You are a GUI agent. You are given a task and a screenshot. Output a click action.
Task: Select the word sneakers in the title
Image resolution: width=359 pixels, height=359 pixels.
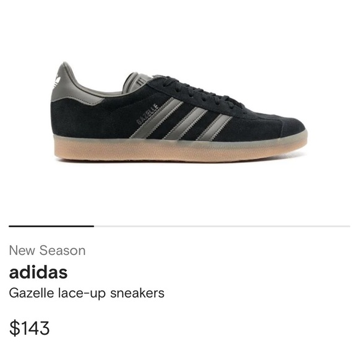point(137,293)
